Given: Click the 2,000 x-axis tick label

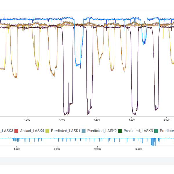Looking at the screenshot, I should click(x=166, y=120).
